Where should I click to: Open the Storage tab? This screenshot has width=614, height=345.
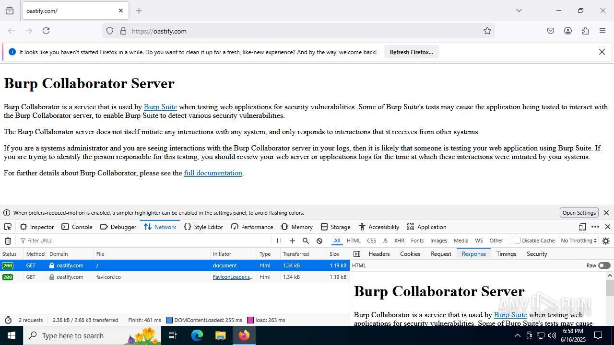click(335, 227)
